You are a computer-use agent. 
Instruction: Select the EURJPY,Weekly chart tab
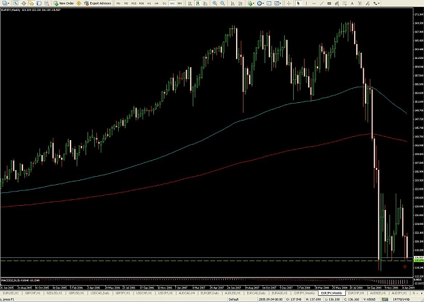[332, 293]
